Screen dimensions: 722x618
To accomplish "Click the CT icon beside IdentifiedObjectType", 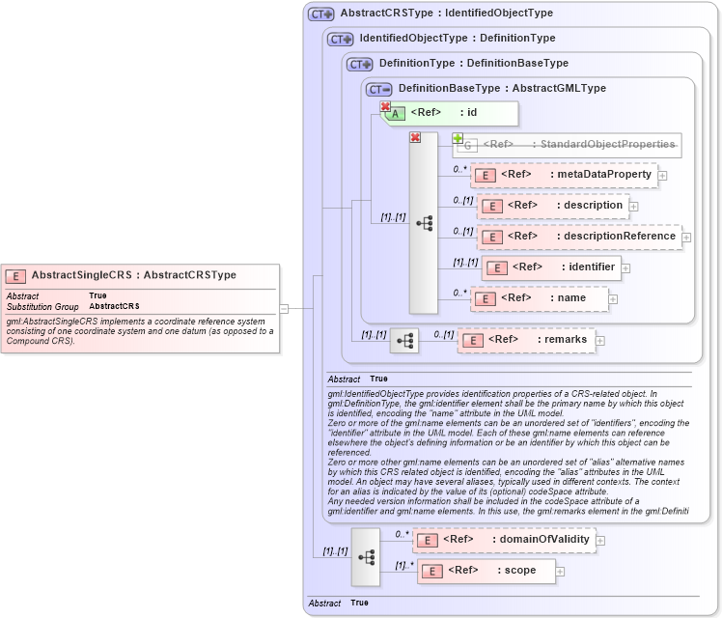I will pos(340,40).
